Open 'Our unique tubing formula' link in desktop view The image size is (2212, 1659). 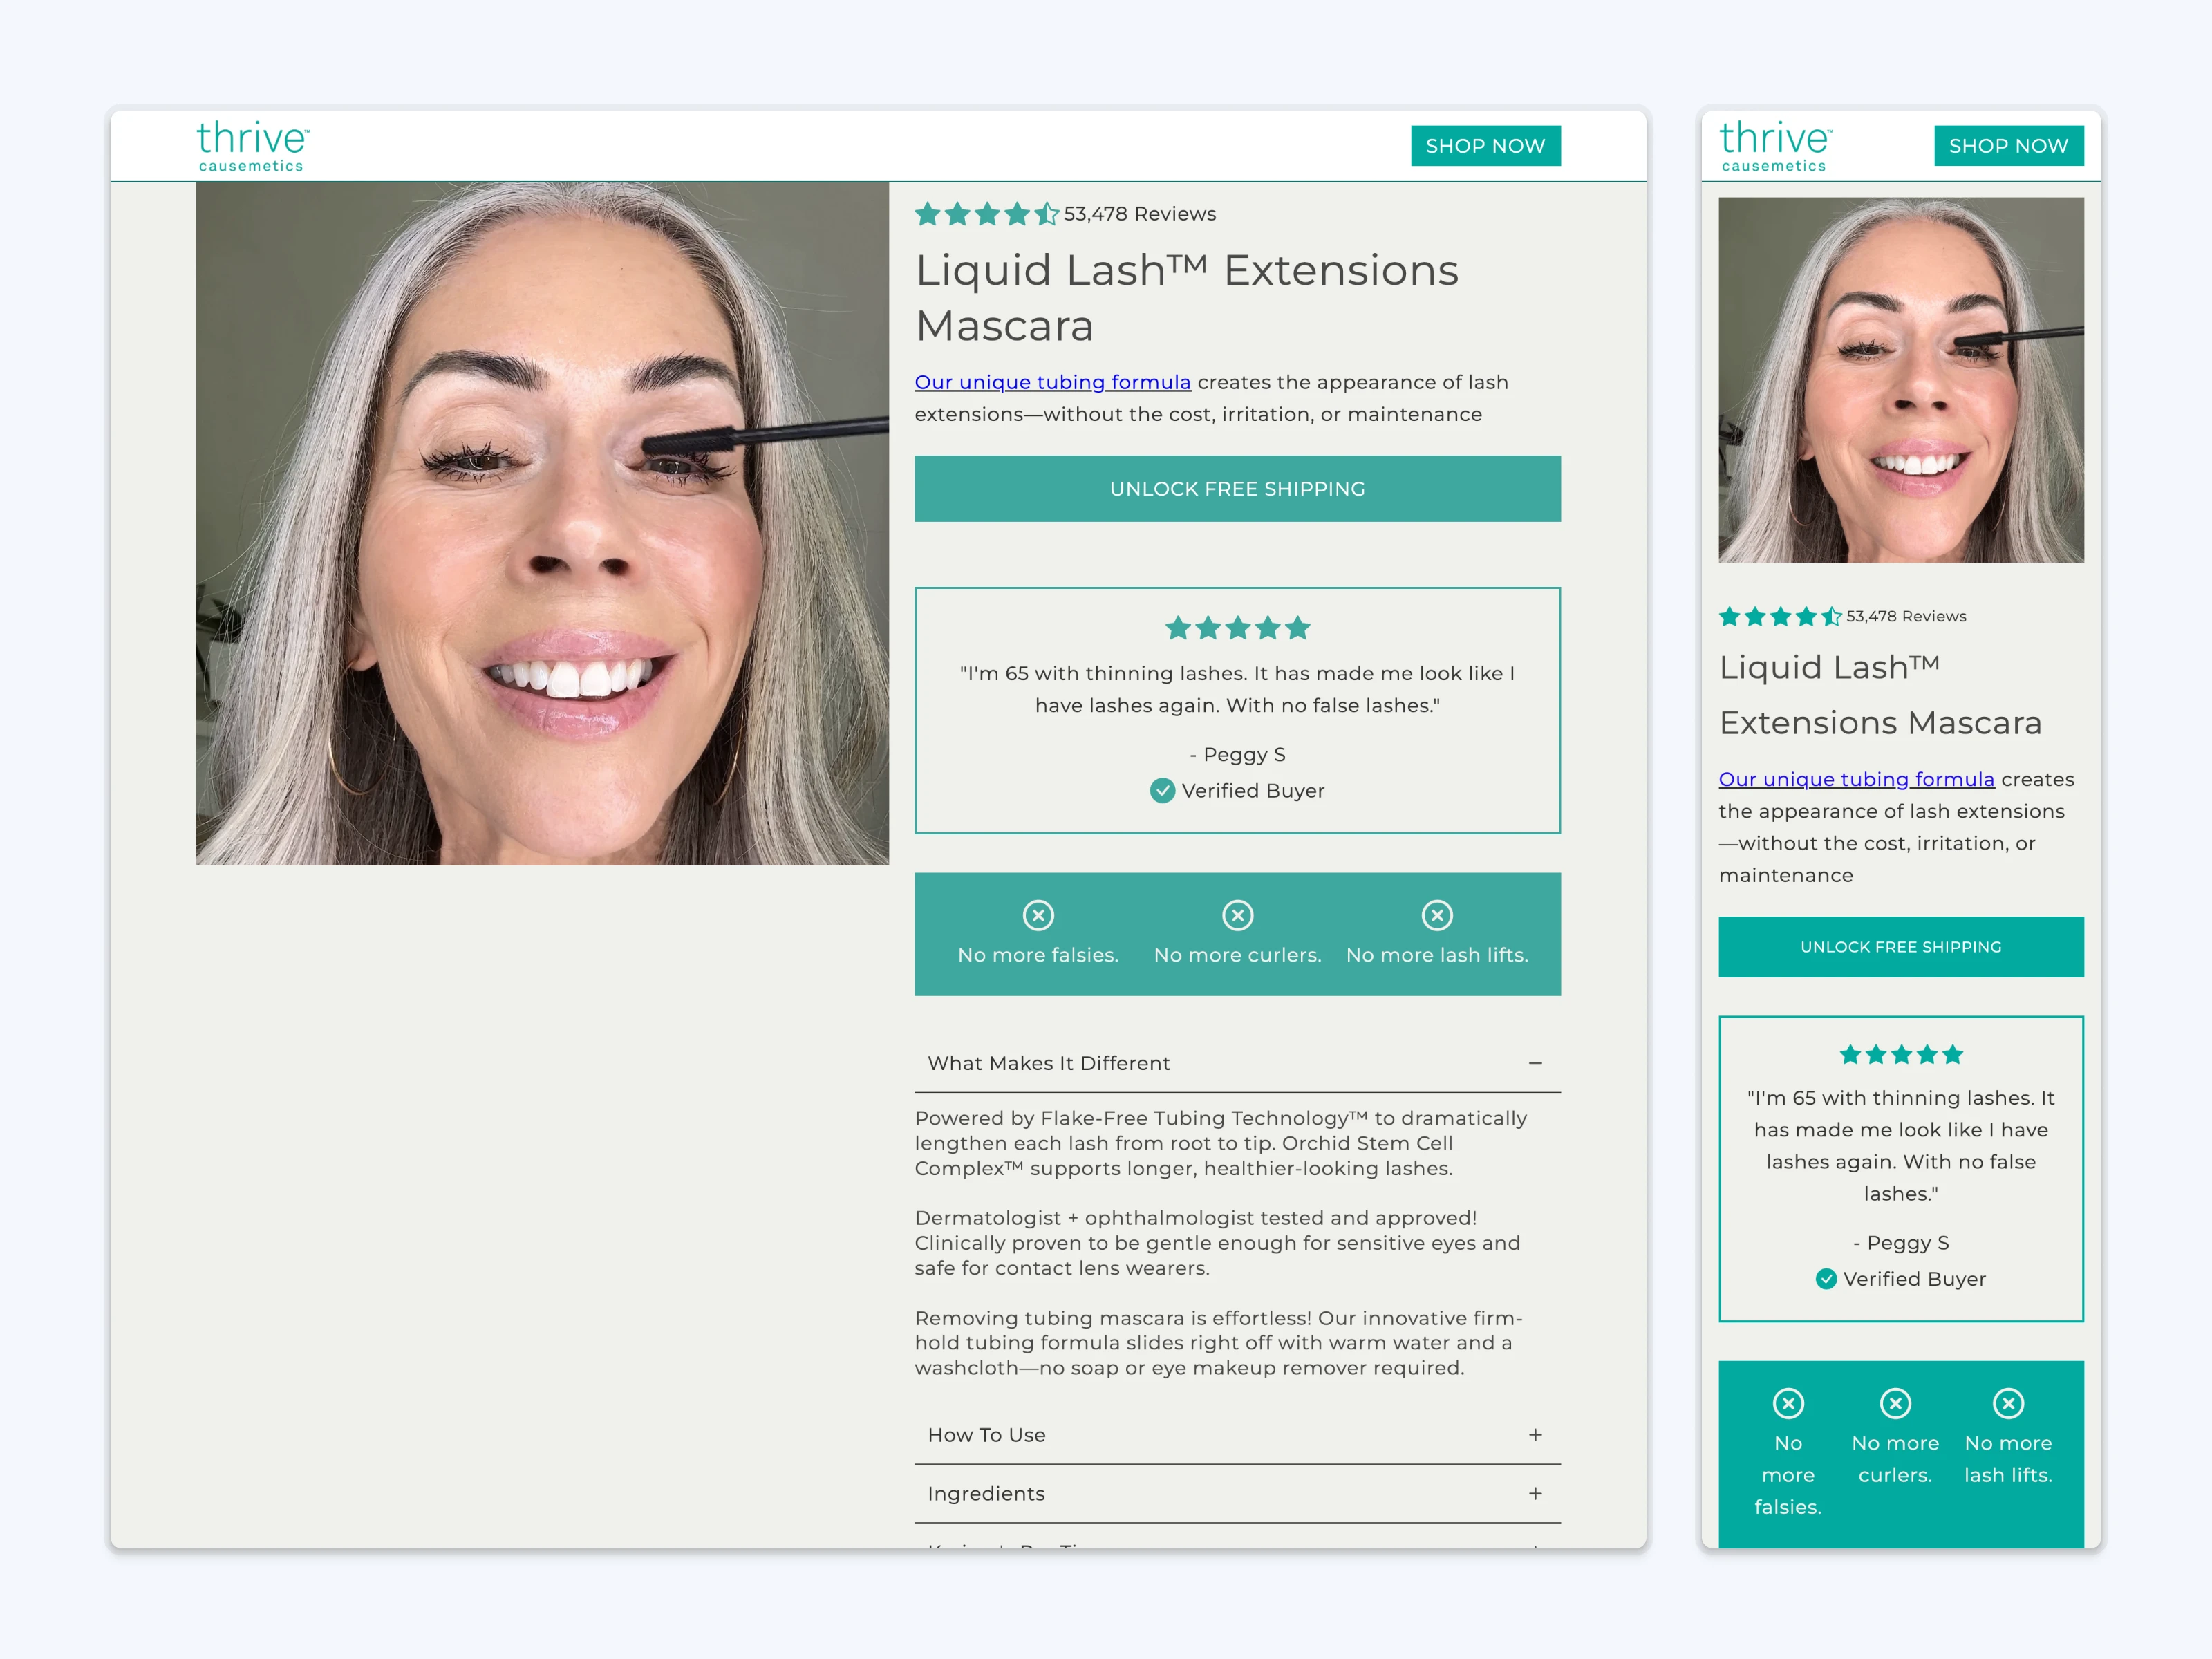point(1052,382)
